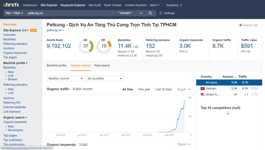Open the http + https protocol dropdown
Image resolution: width=265 pixels, height=150 pixels.
point(14,13)
